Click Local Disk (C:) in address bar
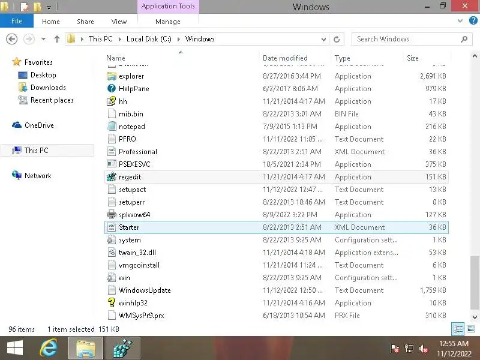Screen dimensions: 480x360 pyautogui.click(x=149, y=39)
